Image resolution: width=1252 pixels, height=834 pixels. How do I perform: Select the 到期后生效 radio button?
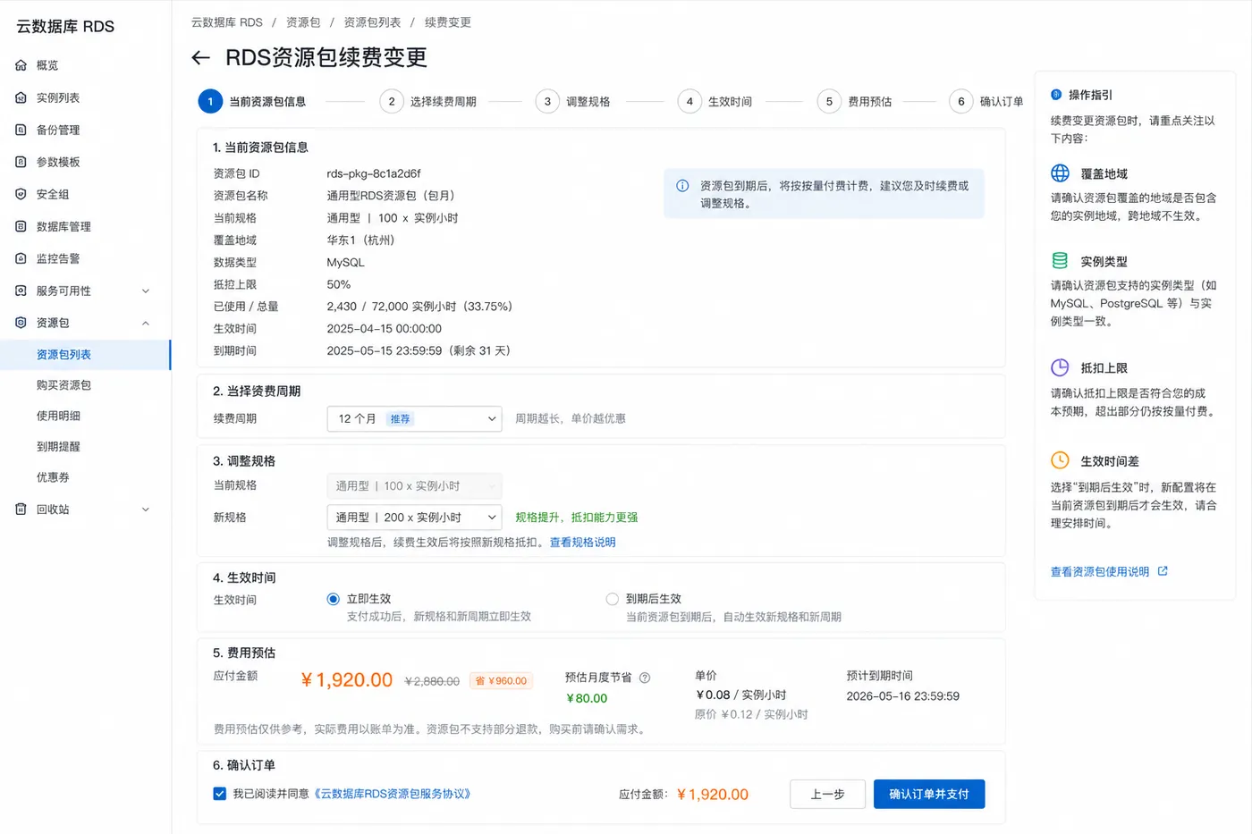click(613, 599)
